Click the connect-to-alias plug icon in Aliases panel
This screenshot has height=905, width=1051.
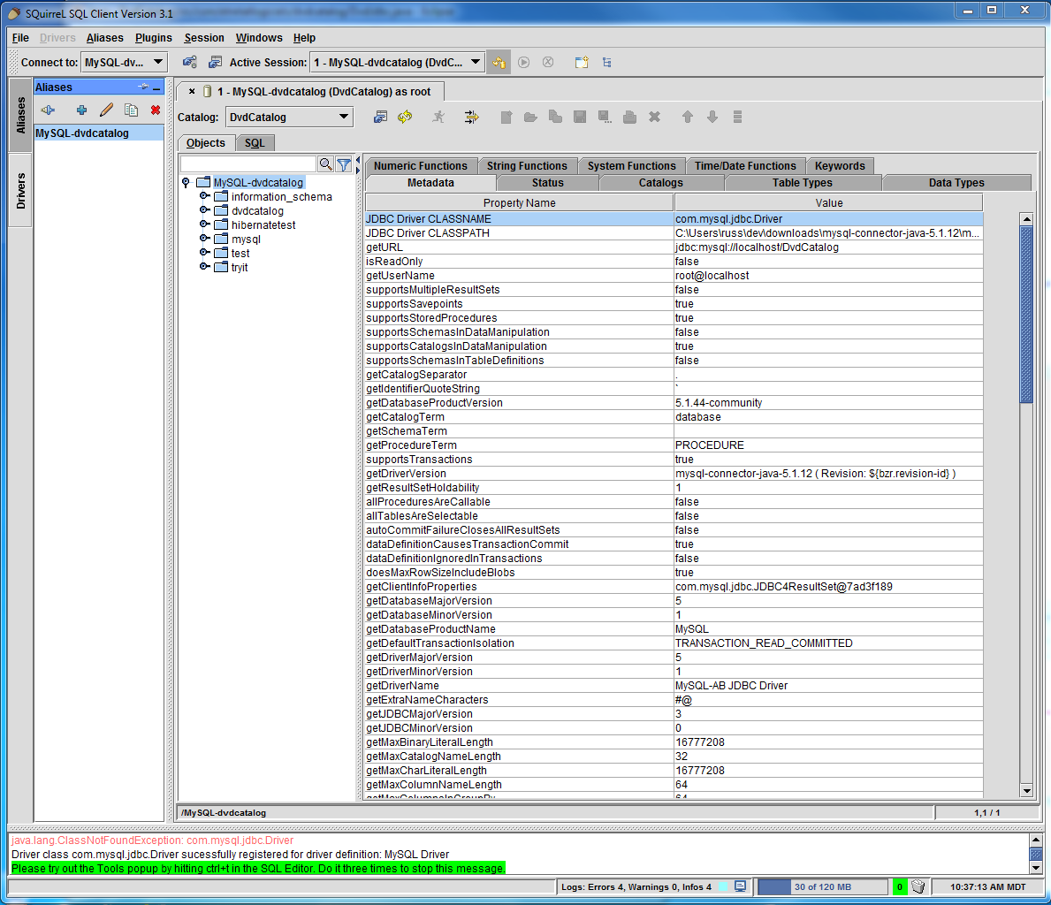pos(48,110)
